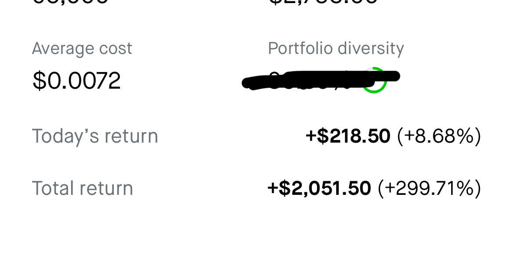Click the plus sign before $2,051.50
Viewport: 514px width, 269px height.
click(272, 189)
